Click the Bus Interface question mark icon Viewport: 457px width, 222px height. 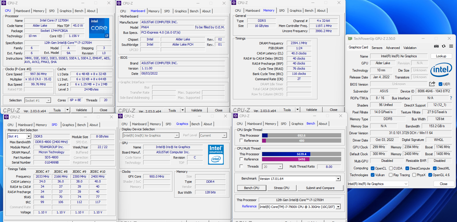(x=451, y=98)
